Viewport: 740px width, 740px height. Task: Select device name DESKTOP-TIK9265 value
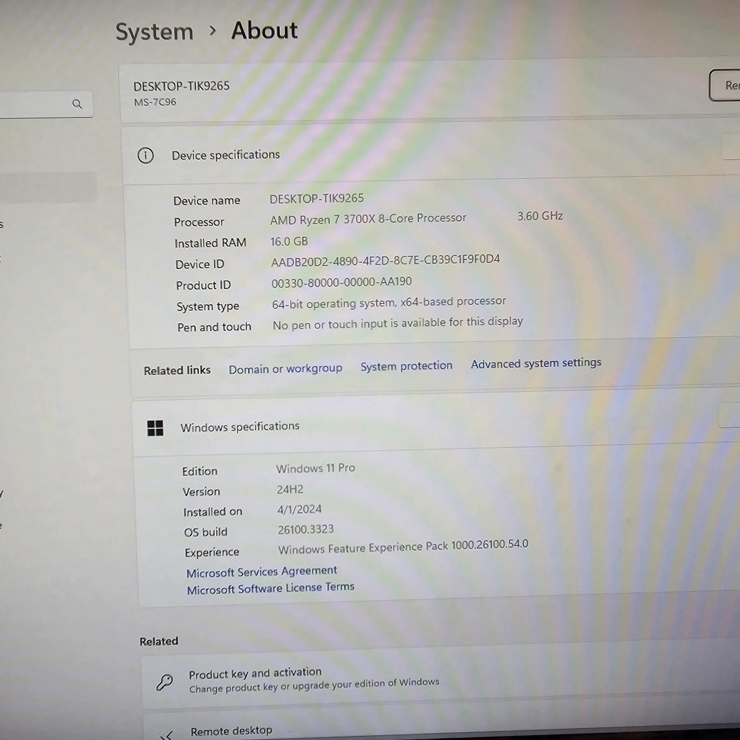317,199
